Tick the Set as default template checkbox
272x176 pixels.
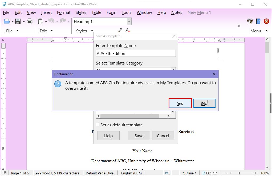(x=98, y=125)
